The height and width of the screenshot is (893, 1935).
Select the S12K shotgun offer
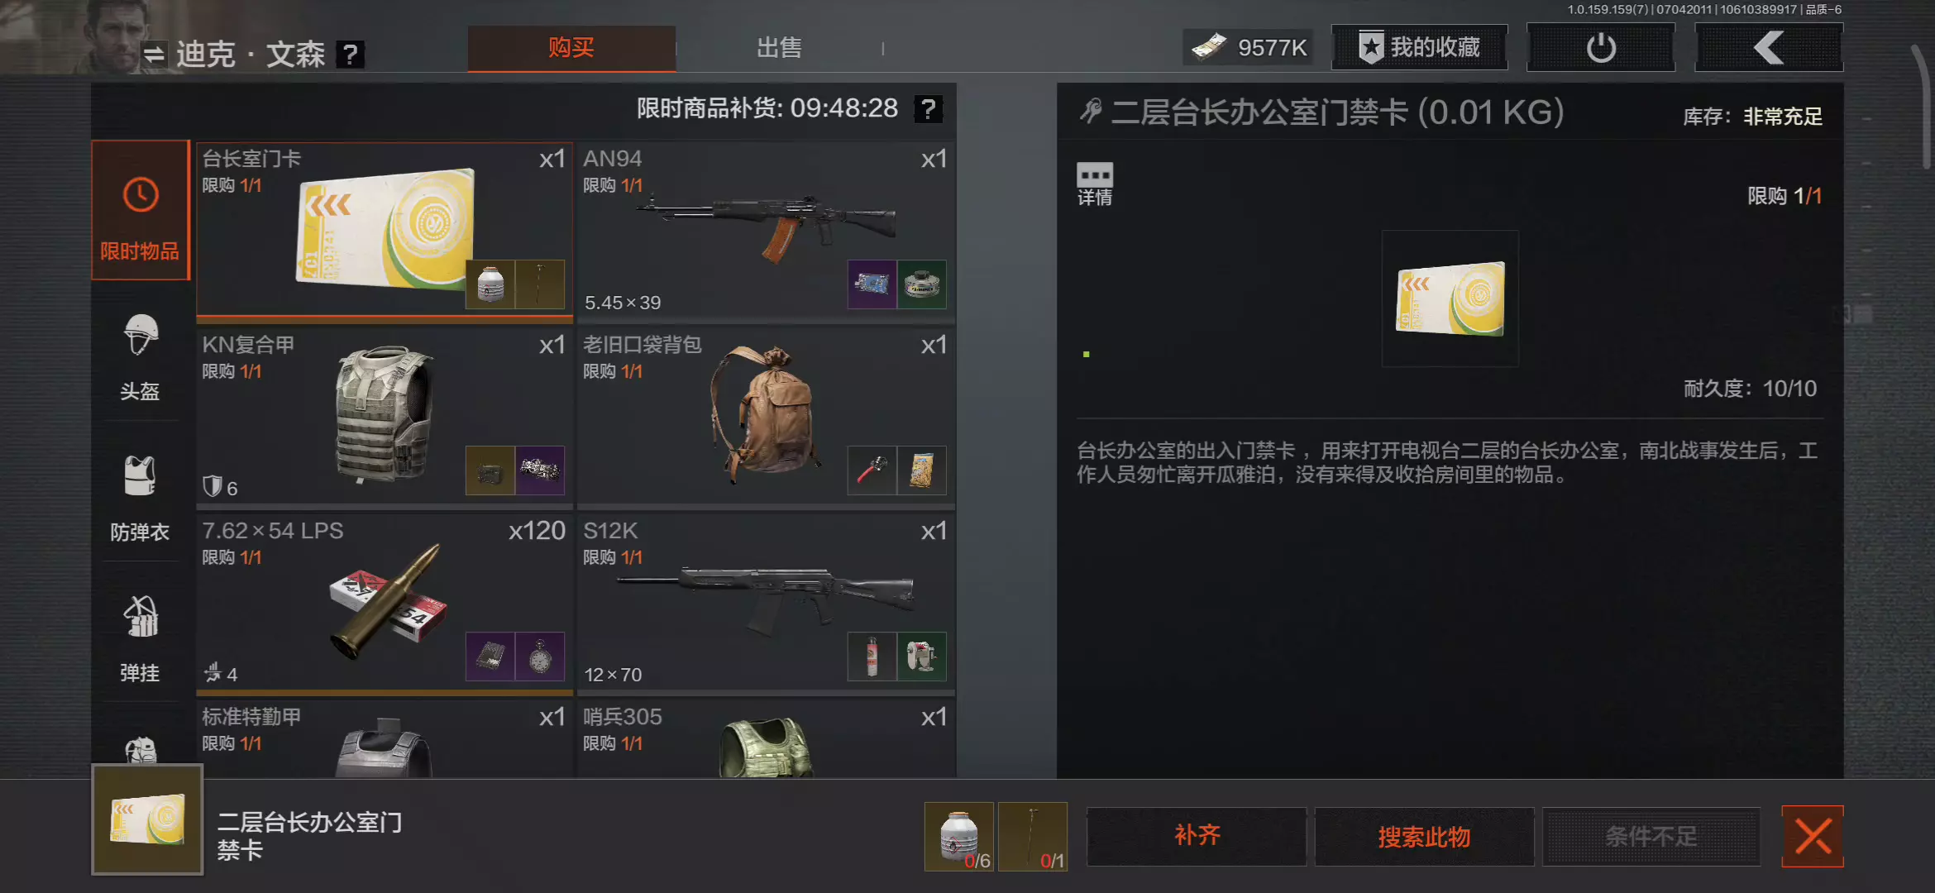(x=766, y=603)
